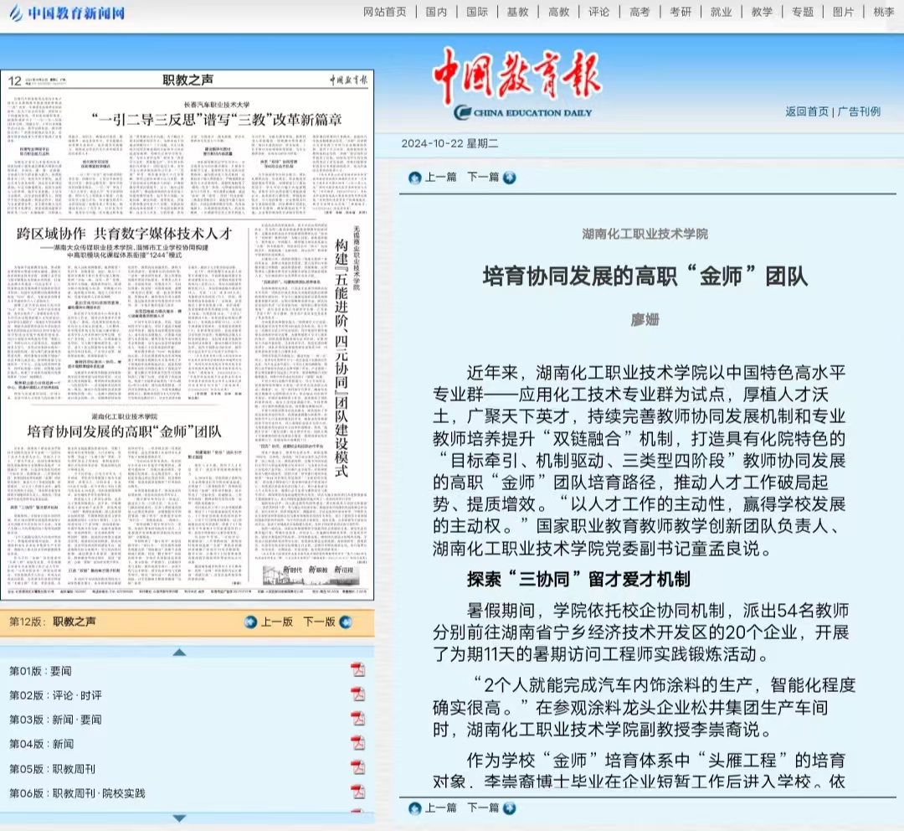Click the 职教之声 header on the page preview
The image size is (904, 831).
click(x=188, y=80)
